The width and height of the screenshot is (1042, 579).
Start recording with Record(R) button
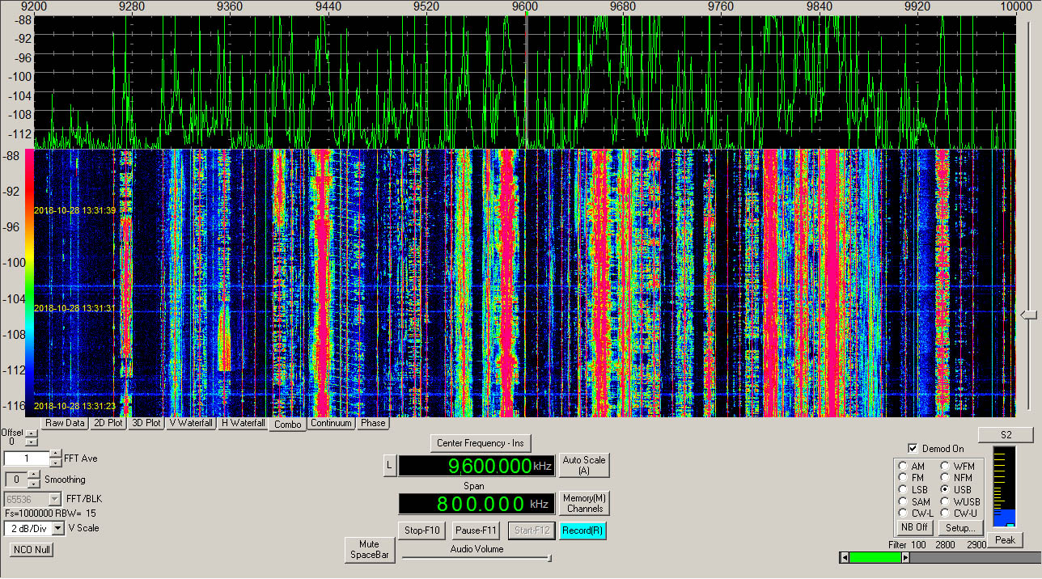[x=582, y=530]
